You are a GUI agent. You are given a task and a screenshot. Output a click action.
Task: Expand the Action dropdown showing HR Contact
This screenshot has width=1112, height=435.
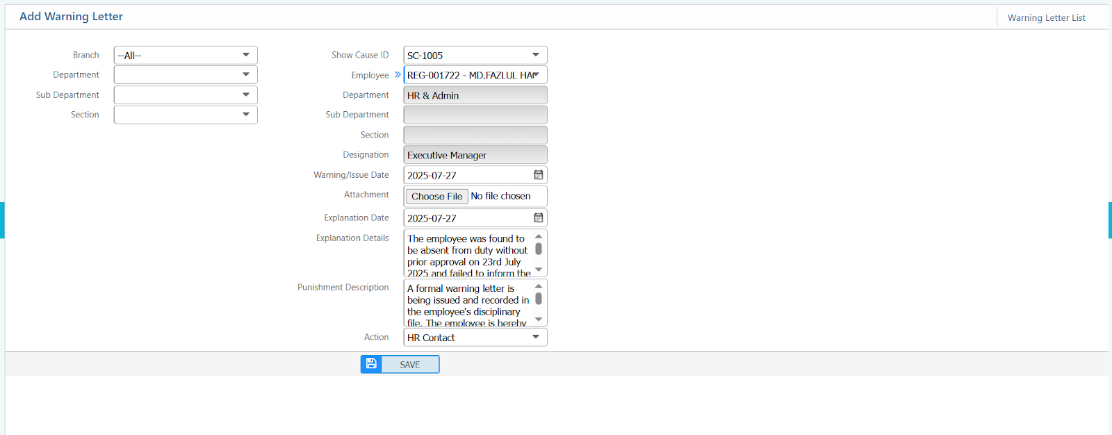coord(475,338)
